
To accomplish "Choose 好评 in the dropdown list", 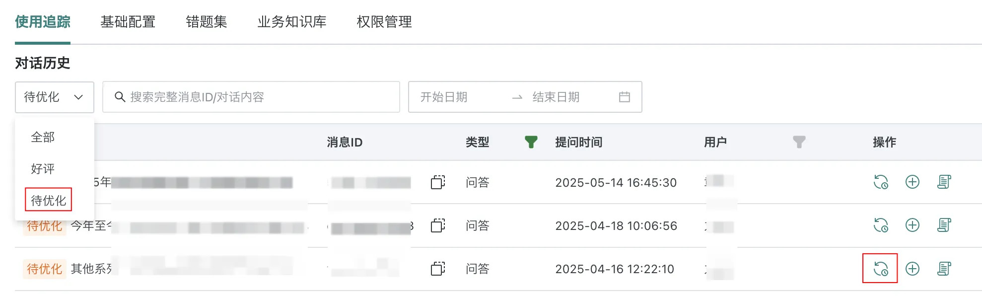I will [43, 169].
